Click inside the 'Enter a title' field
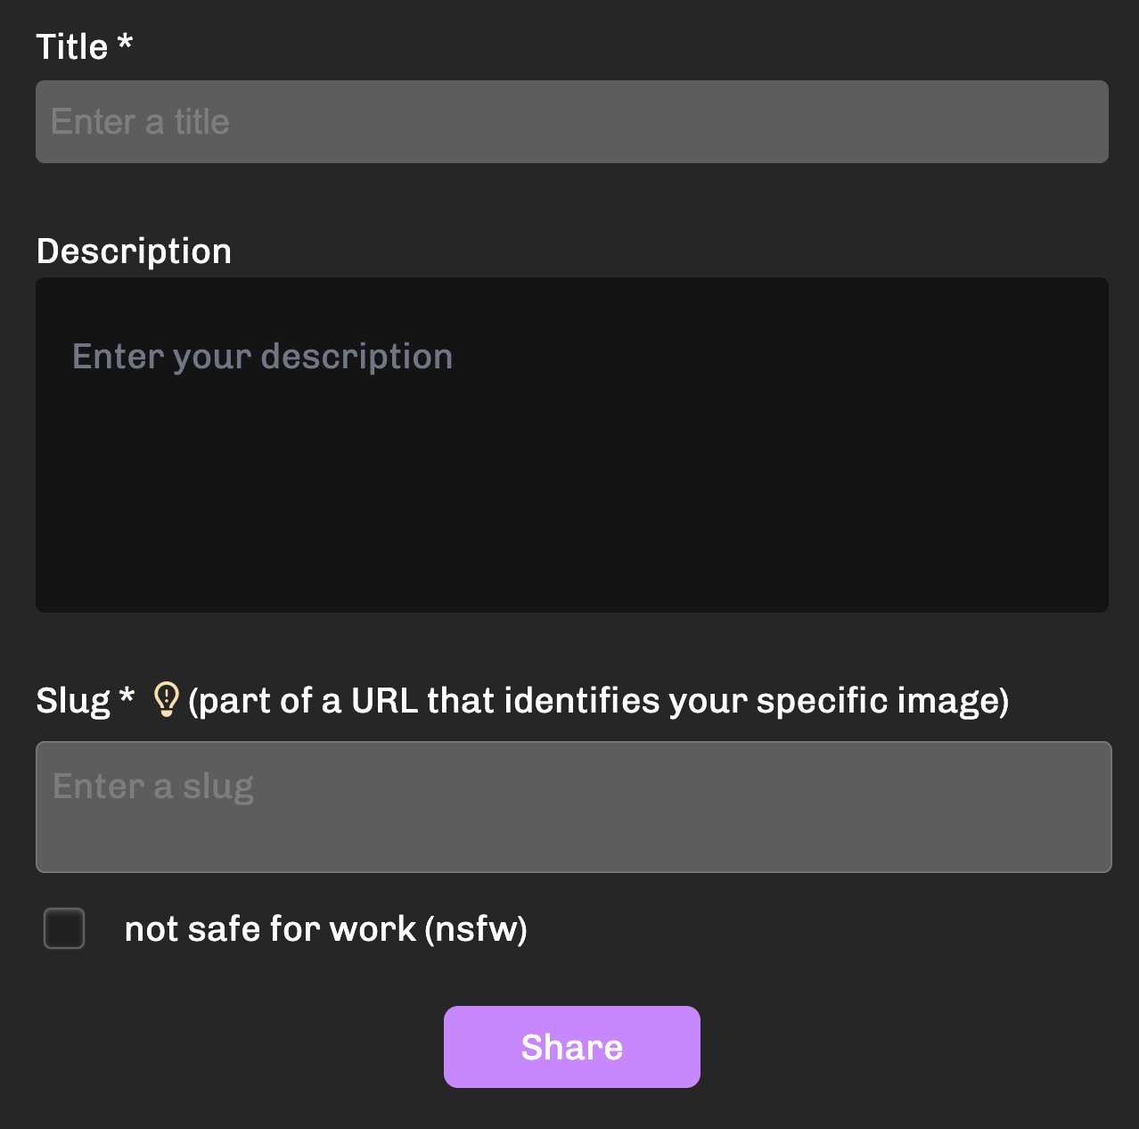 [x=570, y=121]
